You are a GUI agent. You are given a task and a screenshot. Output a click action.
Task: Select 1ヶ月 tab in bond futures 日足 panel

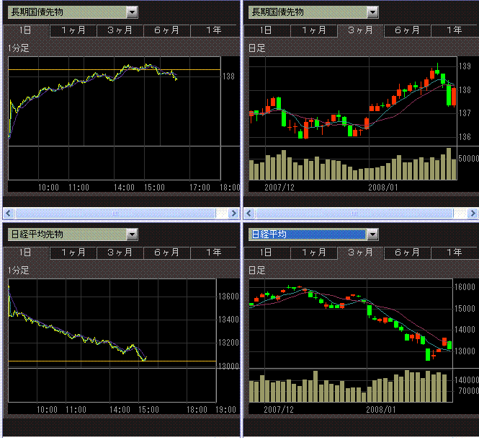pos(314,30)
